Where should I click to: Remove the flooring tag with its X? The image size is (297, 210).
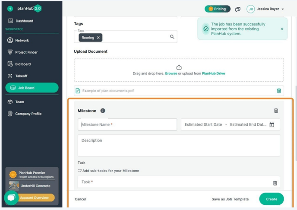98,38
